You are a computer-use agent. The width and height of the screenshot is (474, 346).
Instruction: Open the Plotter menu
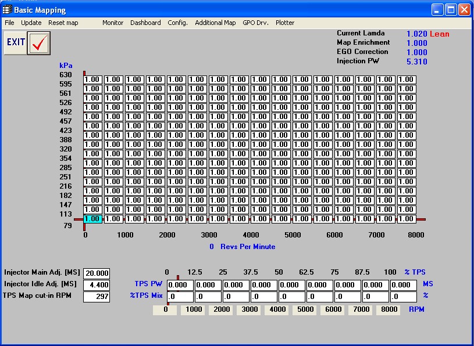coord(285,23)
